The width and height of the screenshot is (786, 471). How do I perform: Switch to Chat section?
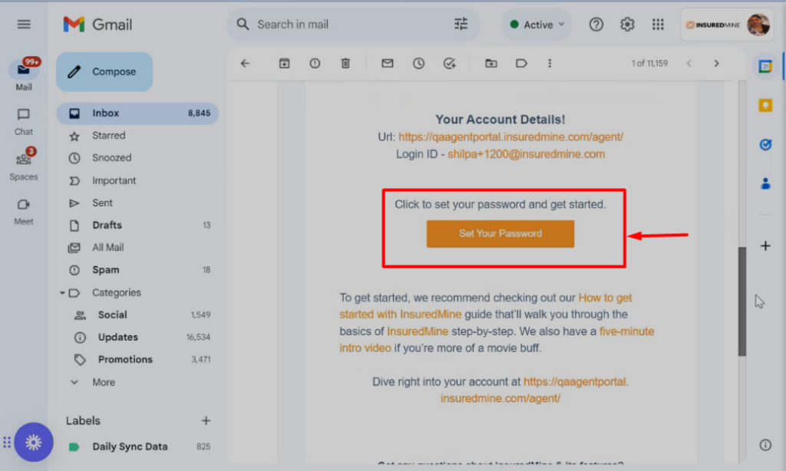(24, 122)
